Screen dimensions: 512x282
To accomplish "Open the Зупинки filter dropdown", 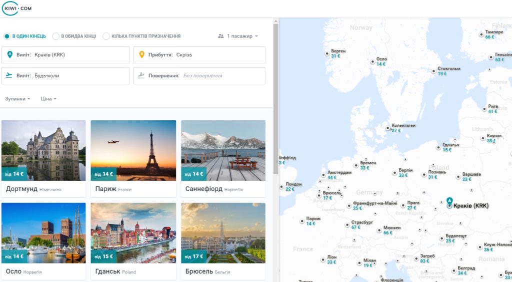I will pyautogui.click(x=17, y=99).
